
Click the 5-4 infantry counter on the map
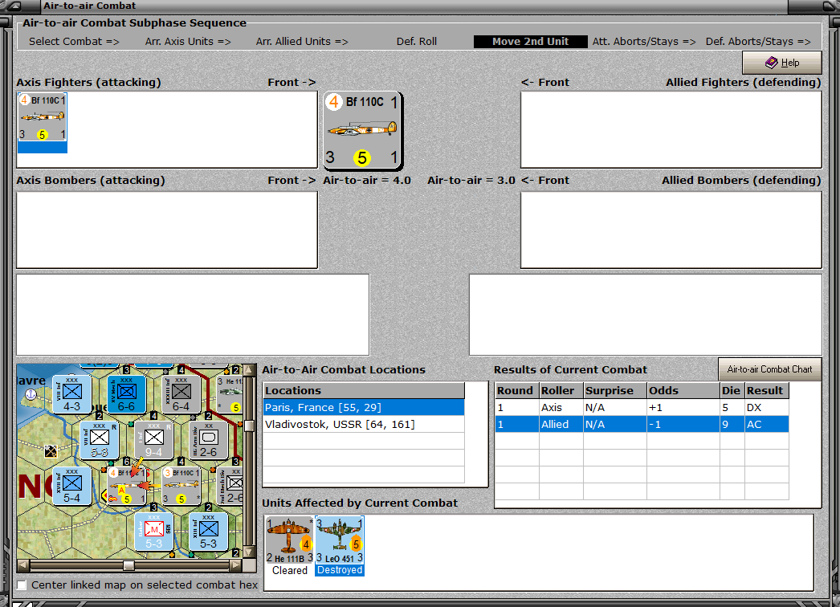71,486
